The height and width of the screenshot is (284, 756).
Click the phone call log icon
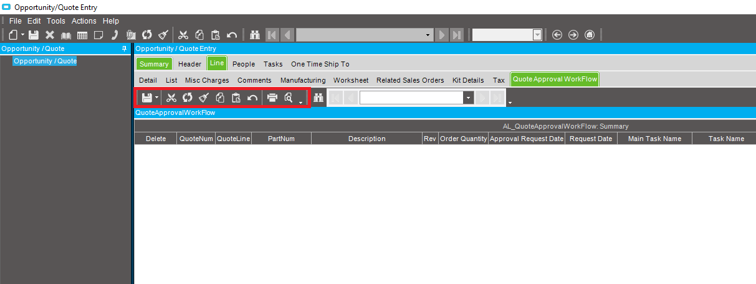click(115, 35)
